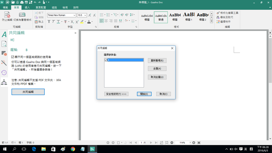Image resolution: width=272 pixels, height=153 pixels.
Task: Open the 頁面配置 ribbon tab
Action: [40, 7]
